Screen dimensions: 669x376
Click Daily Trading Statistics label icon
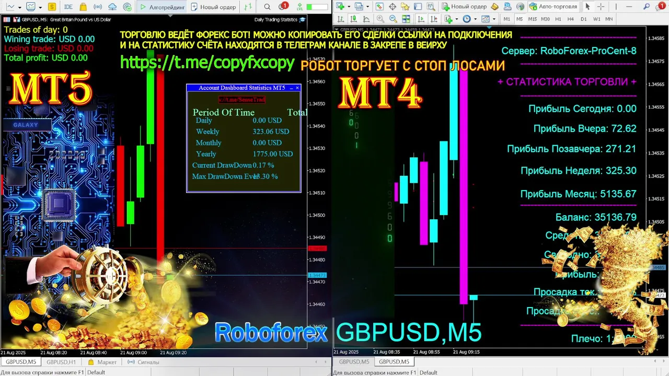tap(302, 19)
